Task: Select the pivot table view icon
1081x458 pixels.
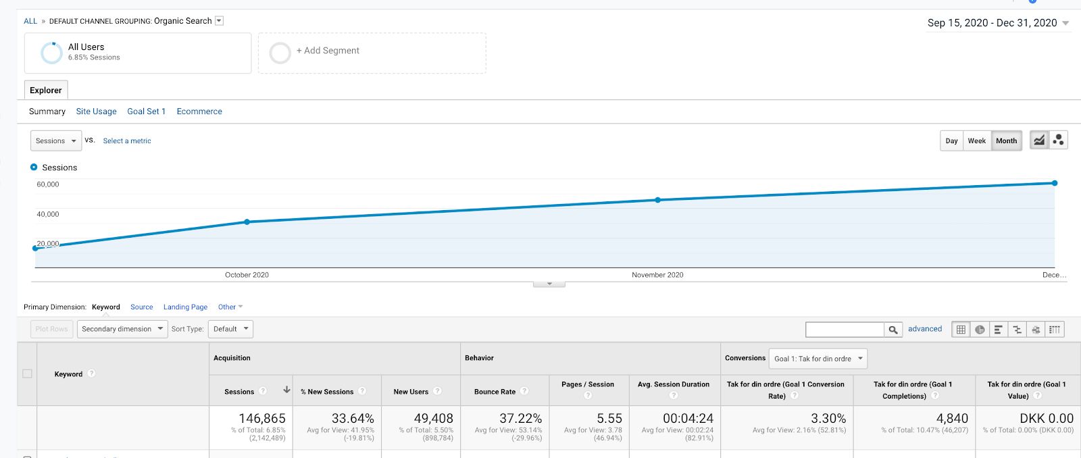Action: point(1055,330)
